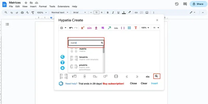The height and width of the screenshot is (104, 208).
Task: Check the cloud save status icon
Action: [36, 3]
